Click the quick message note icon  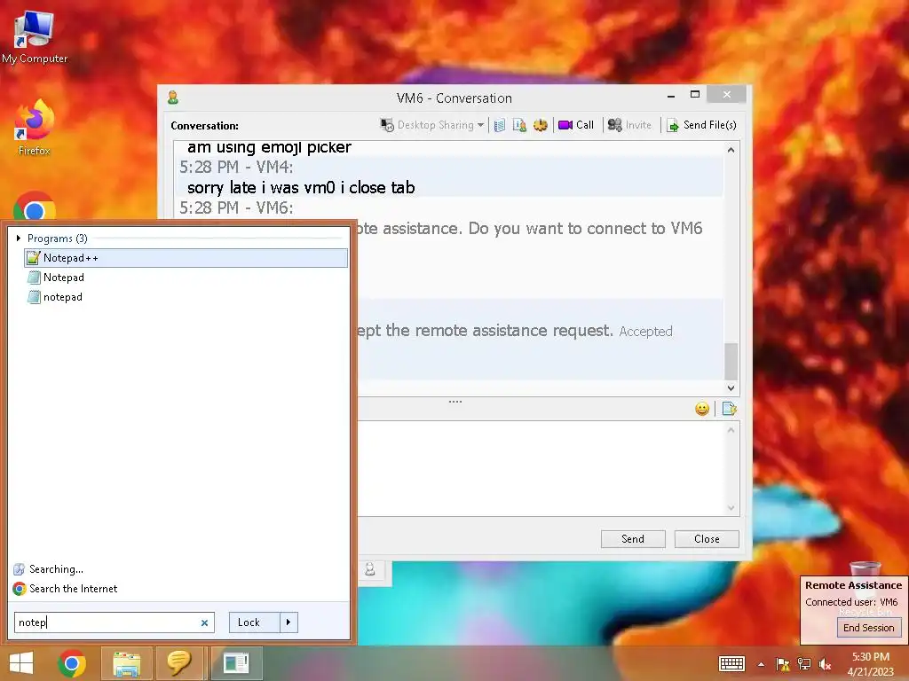[730, 409]
